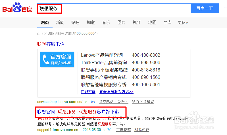Screen dimensions: 227x135
Task: Click phone number 400-818-8818
Action: 146,70
